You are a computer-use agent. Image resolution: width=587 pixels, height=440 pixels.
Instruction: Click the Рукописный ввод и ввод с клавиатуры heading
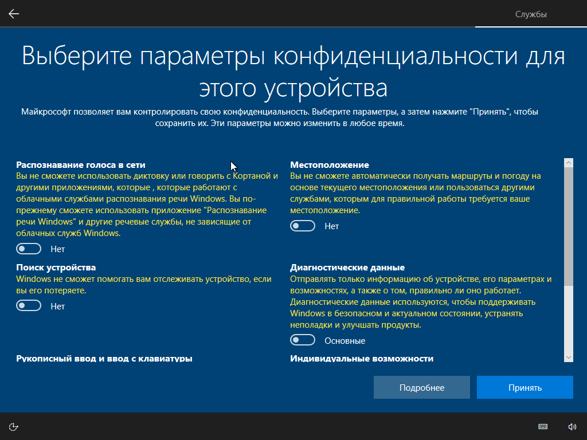104,359
